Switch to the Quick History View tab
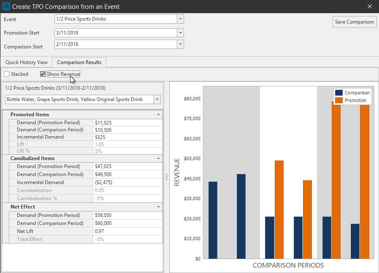Viewport: 379px width, 273px height. coord(27,62)
